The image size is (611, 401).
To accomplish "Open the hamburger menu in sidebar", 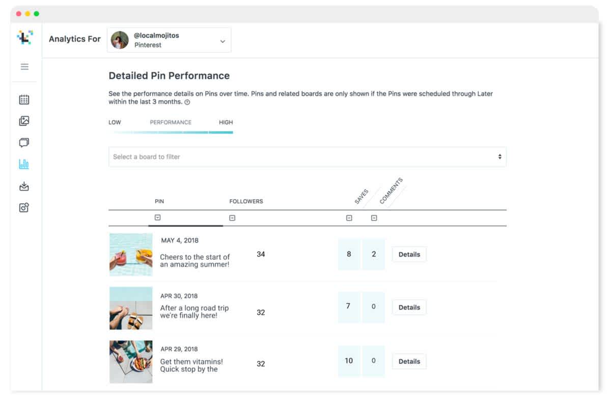I will 24,67.
